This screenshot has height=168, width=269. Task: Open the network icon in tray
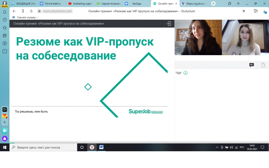(236, 147)
